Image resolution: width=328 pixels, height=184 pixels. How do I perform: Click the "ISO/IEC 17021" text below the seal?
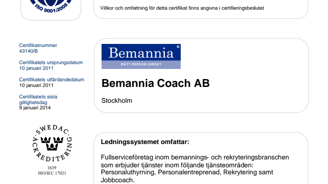[52, 173]
